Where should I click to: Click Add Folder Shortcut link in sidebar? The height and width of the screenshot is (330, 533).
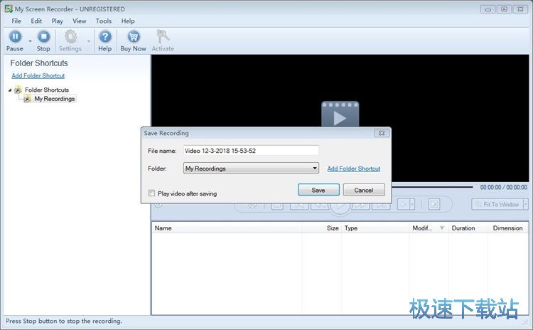pos(38,75)
